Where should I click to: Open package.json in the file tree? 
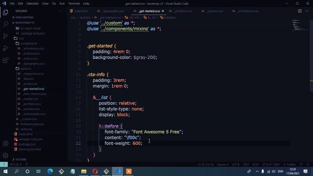click(x=27, y=144)
